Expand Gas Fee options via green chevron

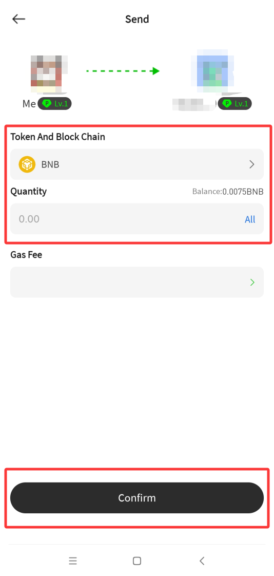pos(252,282)
